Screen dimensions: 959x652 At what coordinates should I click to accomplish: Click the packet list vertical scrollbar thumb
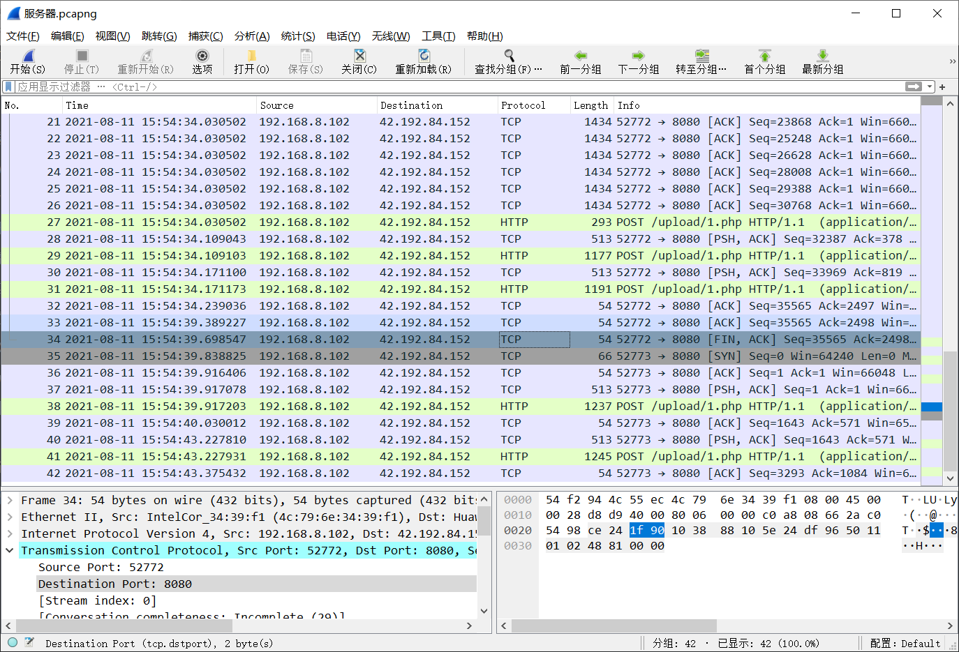pyautogui.click(x=950, y=411)
